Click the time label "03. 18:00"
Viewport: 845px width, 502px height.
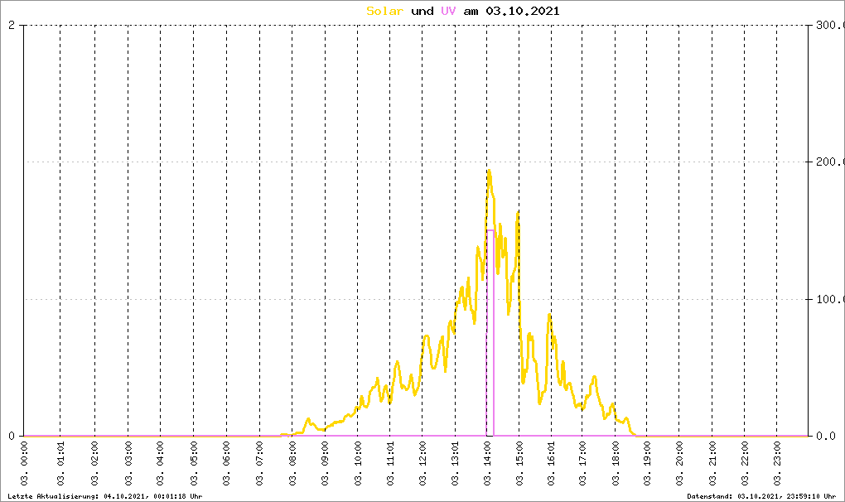point(616,464)
